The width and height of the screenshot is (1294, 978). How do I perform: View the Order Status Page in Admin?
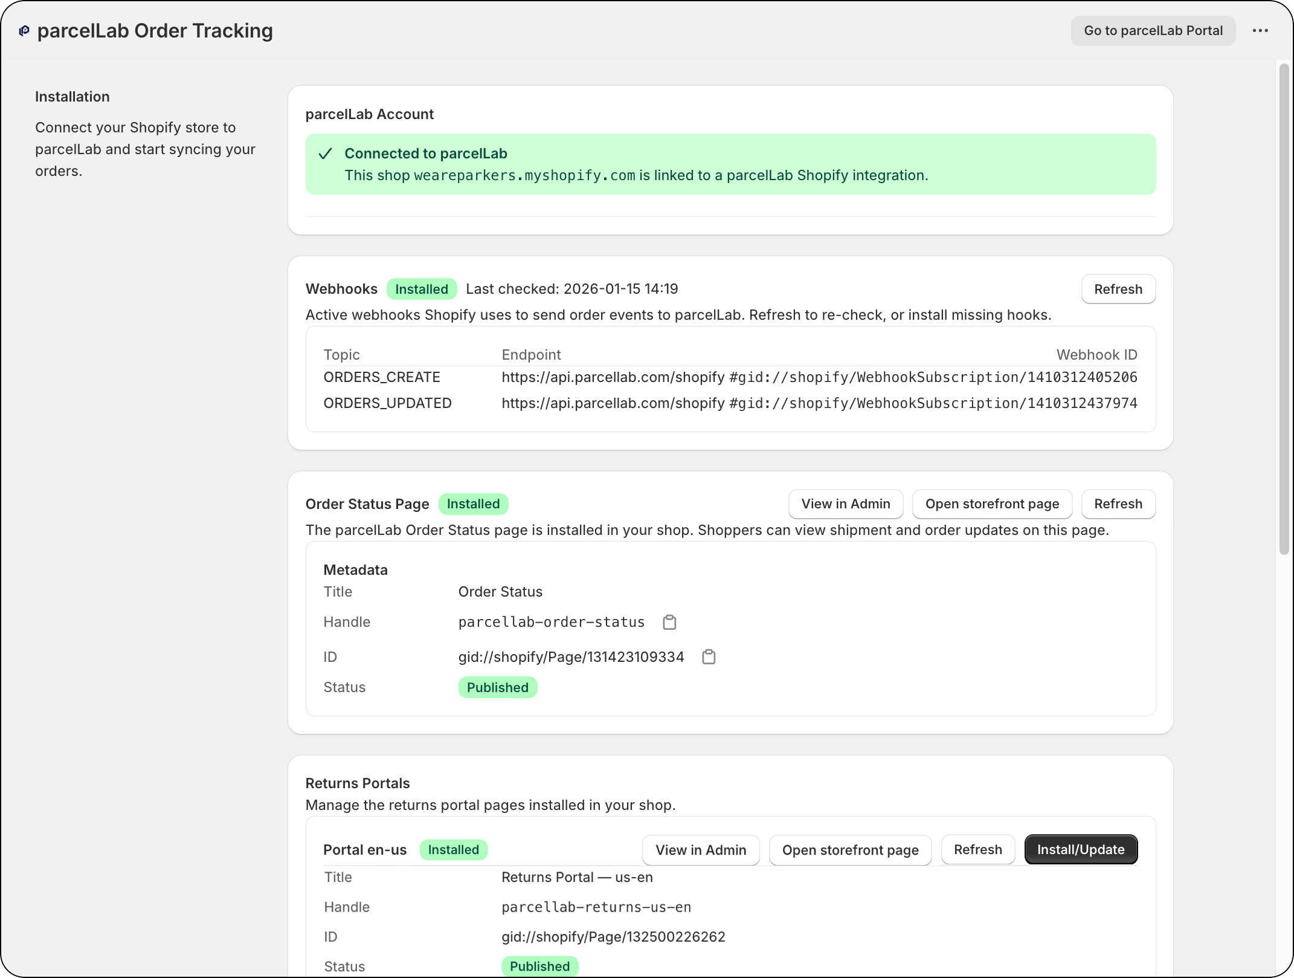pos(846,504)
